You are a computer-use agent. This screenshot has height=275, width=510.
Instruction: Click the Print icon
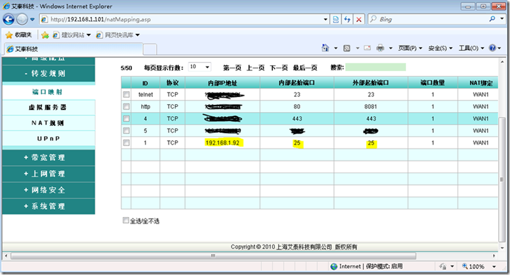click(x=380, y=48)
